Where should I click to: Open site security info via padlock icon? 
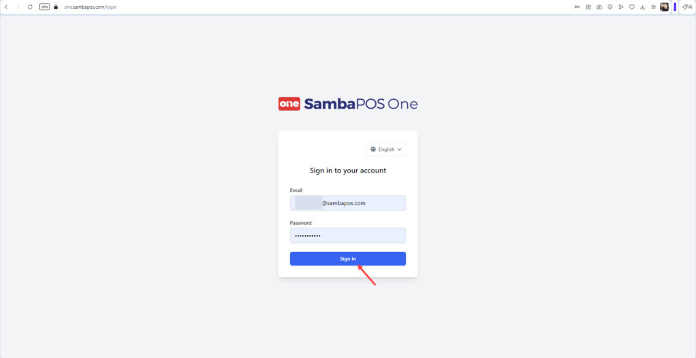point(56,7)
